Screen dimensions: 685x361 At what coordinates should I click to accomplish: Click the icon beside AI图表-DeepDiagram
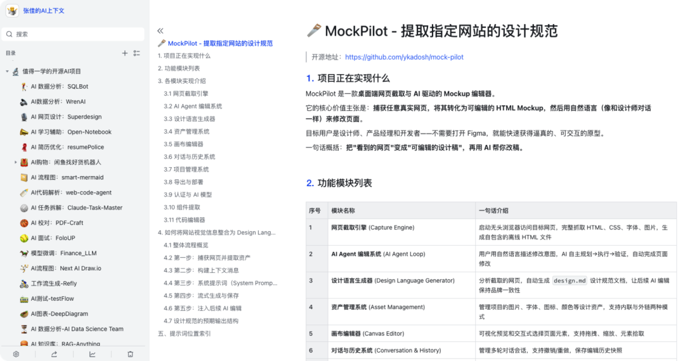(24, 314)
